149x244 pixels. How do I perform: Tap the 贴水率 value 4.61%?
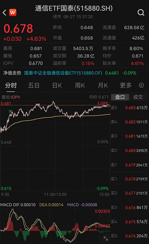pyautogui.click(x=137, y=63)
